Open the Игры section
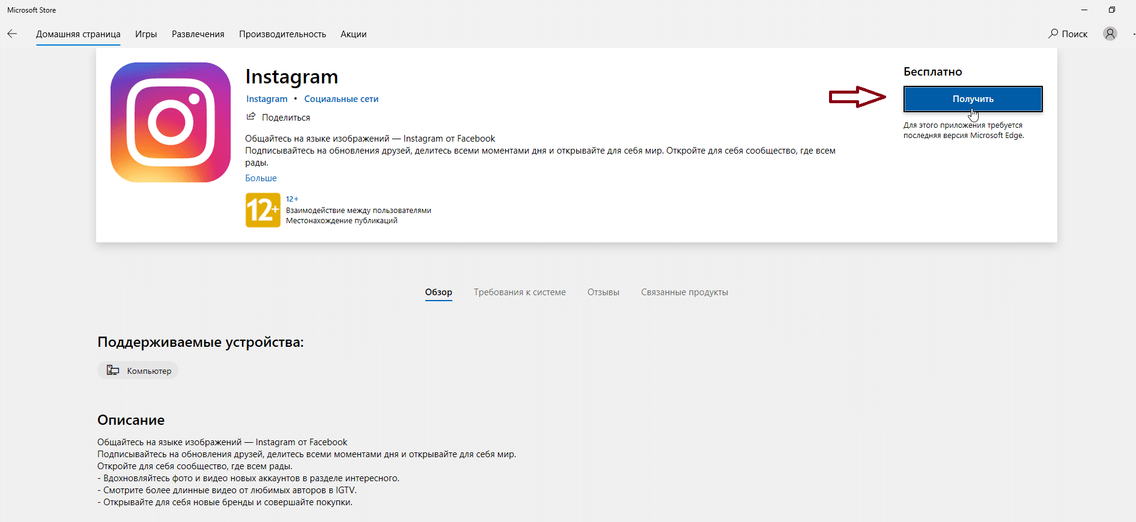This screenshot has width=1136, height=522. click(146, 34)
